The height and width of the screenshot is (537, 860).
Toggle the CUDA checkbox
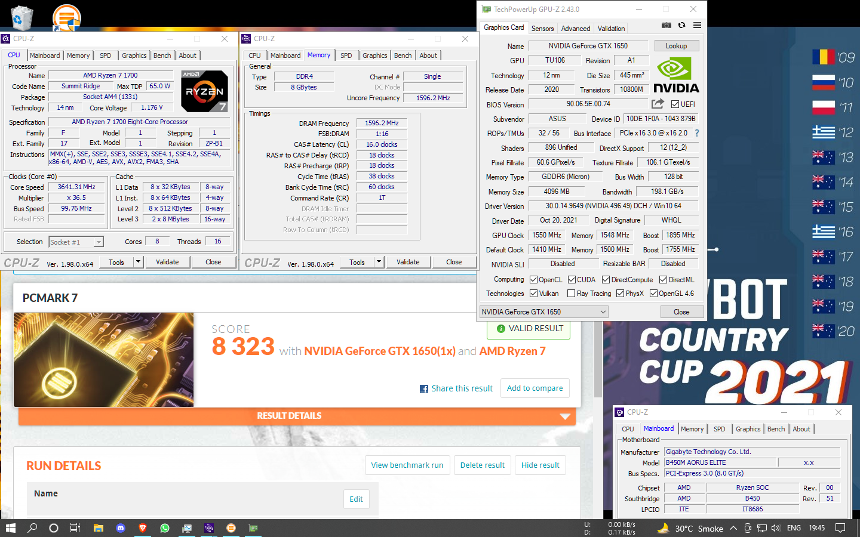point(572,279)
